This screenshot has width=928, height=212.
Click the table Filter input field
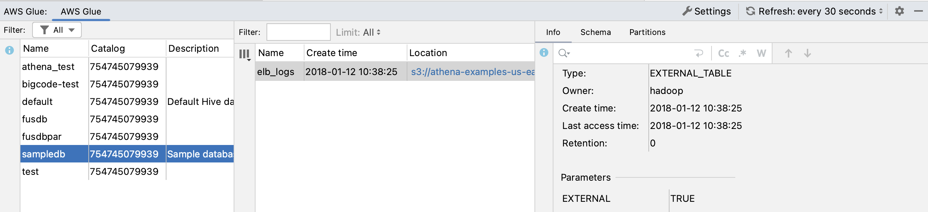coord(298,32)
